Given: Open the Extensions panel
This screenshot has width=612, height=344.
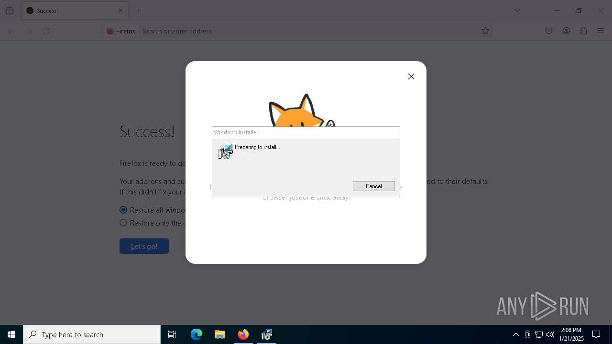Looking at the screenshot, I should click(x=583, y=31).
